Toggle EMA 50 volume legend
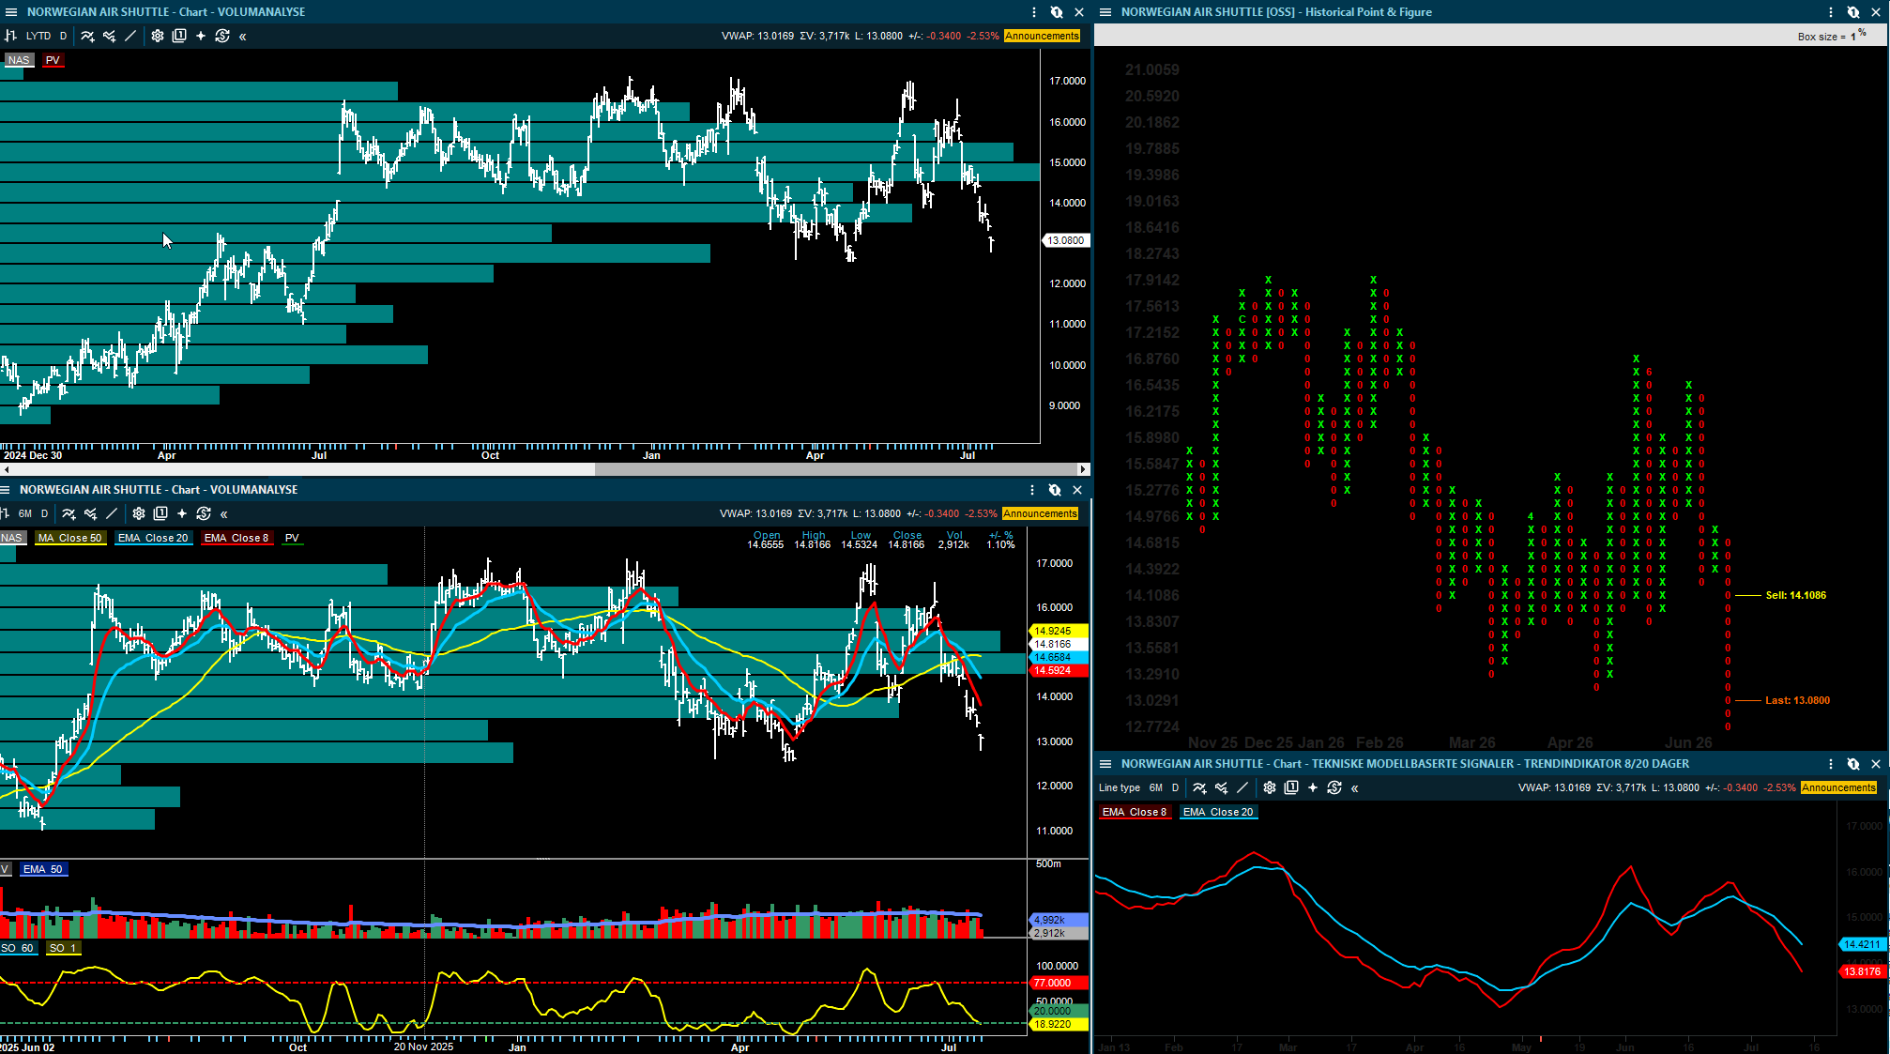Screen dimensions: 1890x1054 click(42, 869)
